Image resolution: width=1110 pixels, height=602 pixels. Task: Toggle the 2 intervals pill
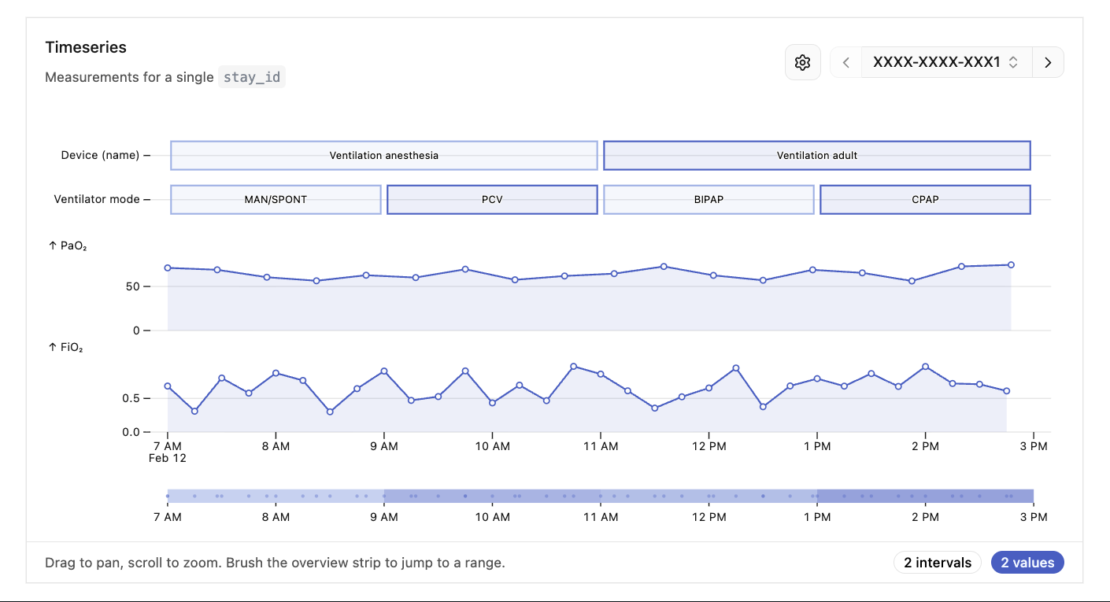coord(938,563)
